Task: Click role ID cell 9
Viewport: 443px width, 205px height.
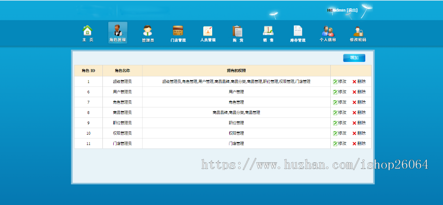Action: click(x=89, y=123)
